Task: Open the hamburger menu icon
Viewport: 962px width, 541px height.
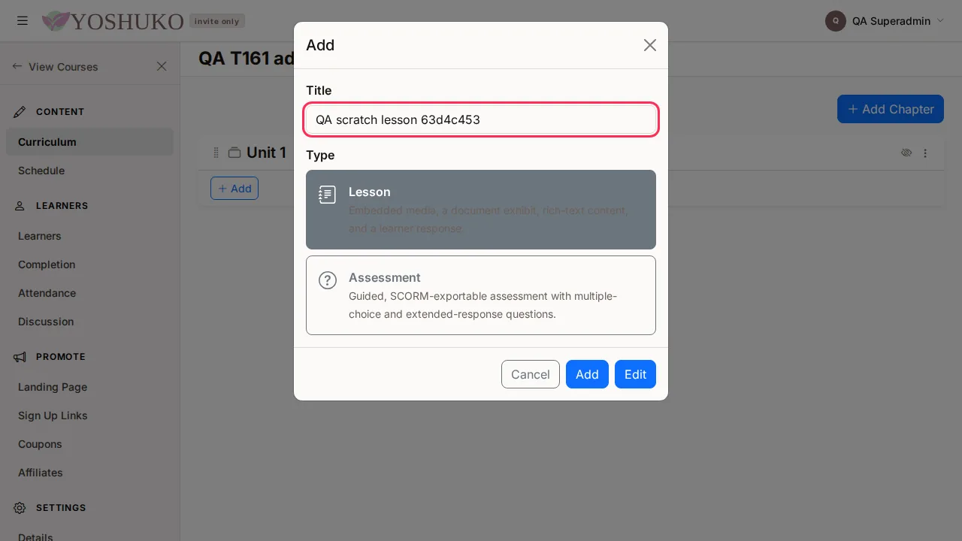Action: pyautogui.click(x=23, y=21)
